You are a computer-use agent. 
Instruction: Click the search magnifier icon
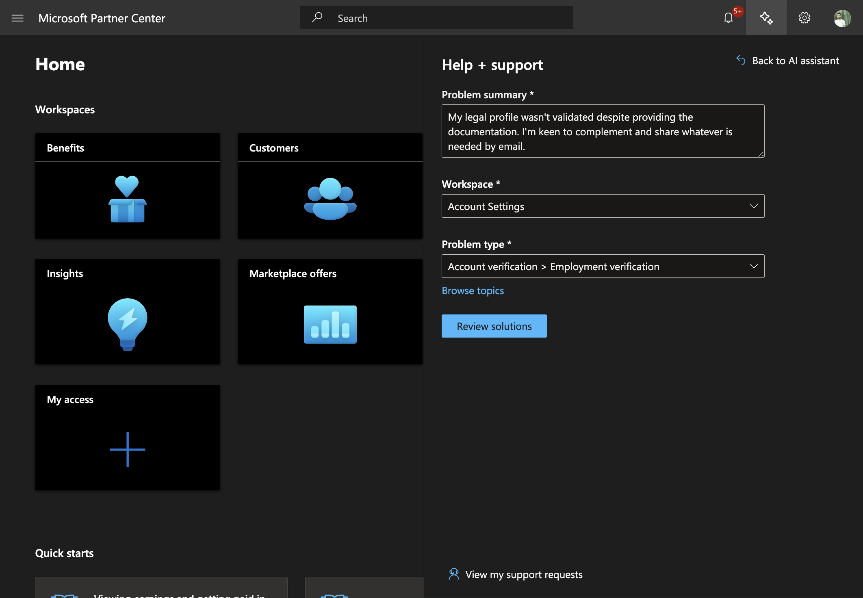pyautogui.click(x=317, y=17)
